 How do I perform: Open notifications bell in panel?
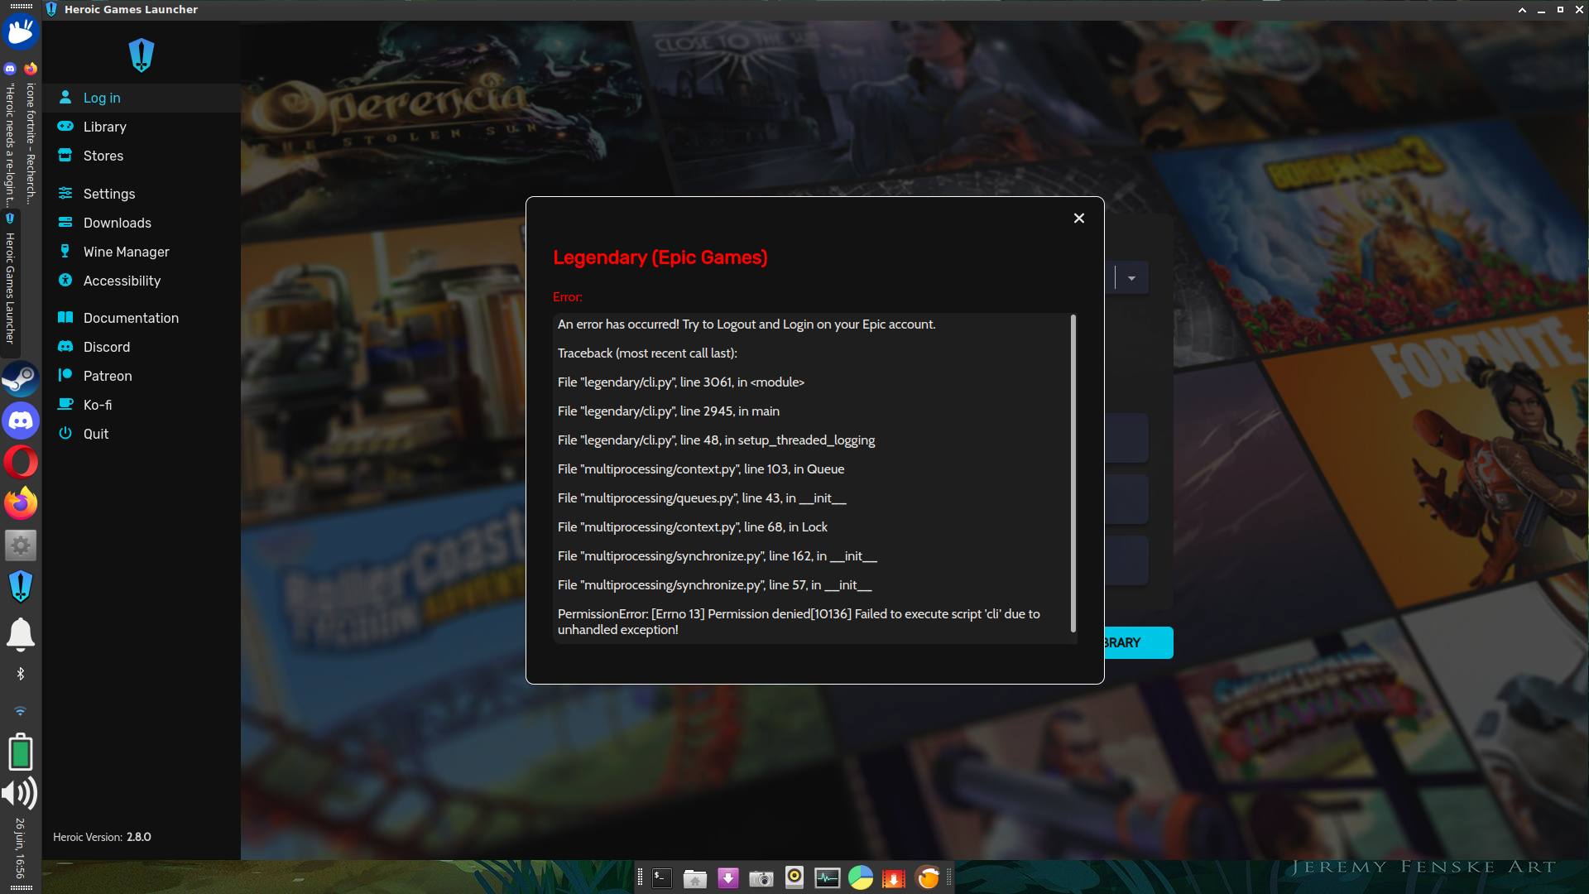click(21, 634)
